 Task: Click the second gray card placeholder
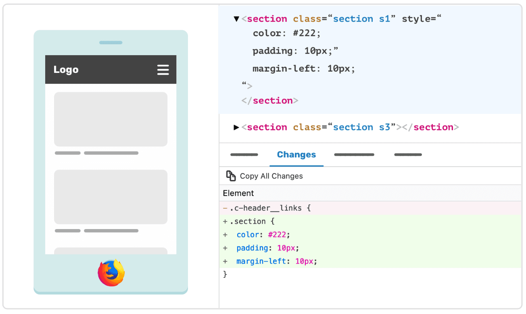click(111, 197)
